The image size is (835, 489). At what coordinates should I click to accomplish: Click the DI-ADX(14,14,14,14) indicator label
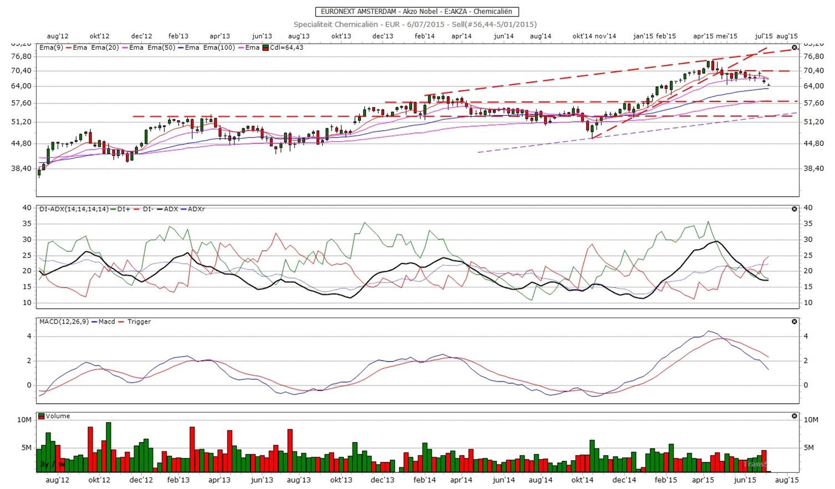[73, 209]
